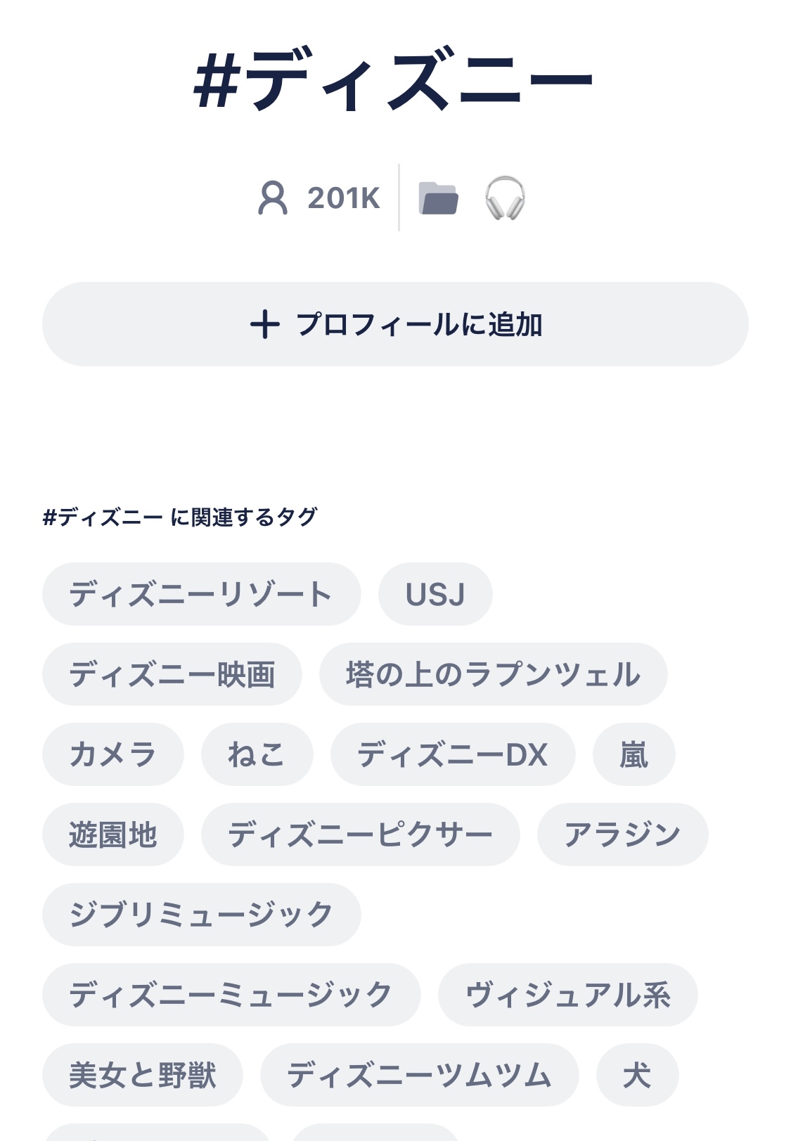This screenshot has width=791, height=1141.
Task: Select the 遊園地 tag
Action: click(113, 834)
